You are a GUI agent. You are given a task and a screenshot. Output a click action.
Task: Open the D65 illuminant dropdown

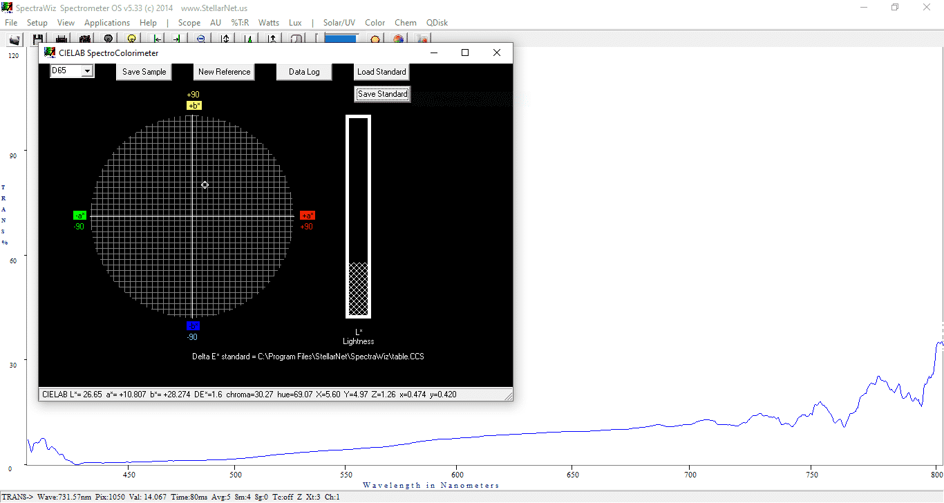coord(87,71)
